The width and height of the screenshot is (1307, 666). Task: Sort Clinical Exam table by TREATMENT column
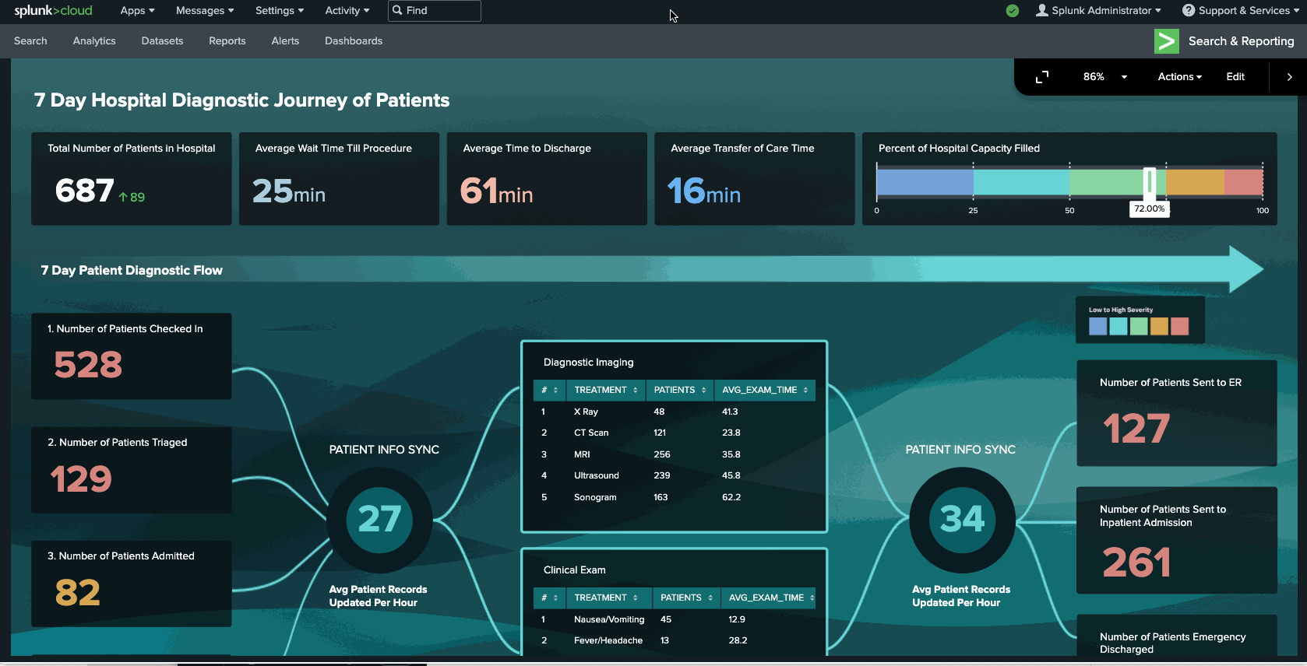click(x=605, y=598)
